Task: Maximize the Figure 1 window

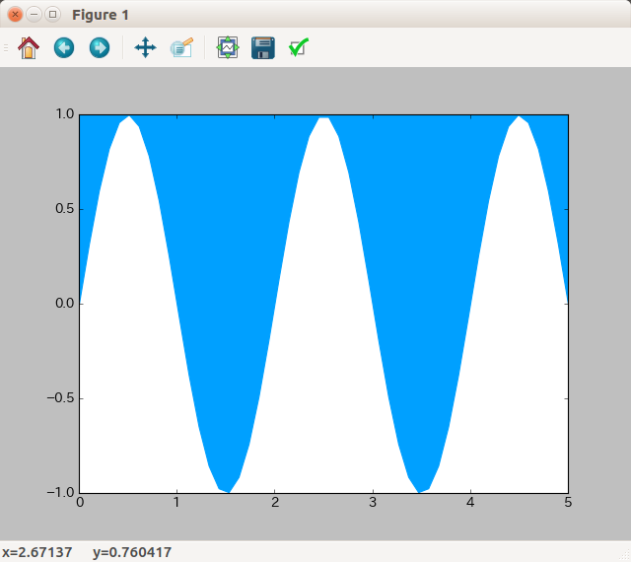Action: click(x=52, y=15)
